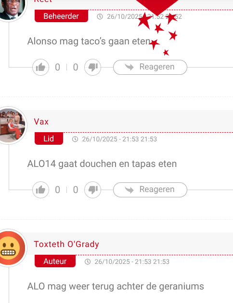
Task: Click the clock icon beside Beheerder timestamp
Action: (100, 16)
